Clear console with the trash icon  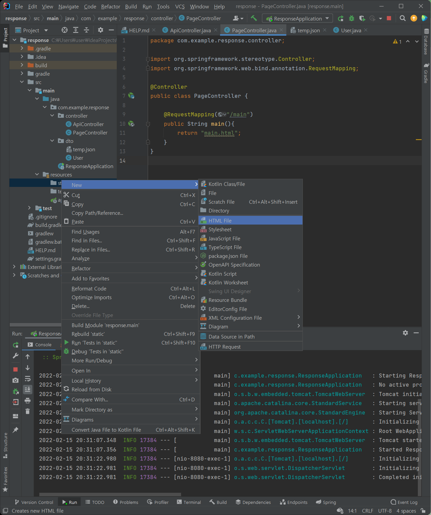coord(28,411)
